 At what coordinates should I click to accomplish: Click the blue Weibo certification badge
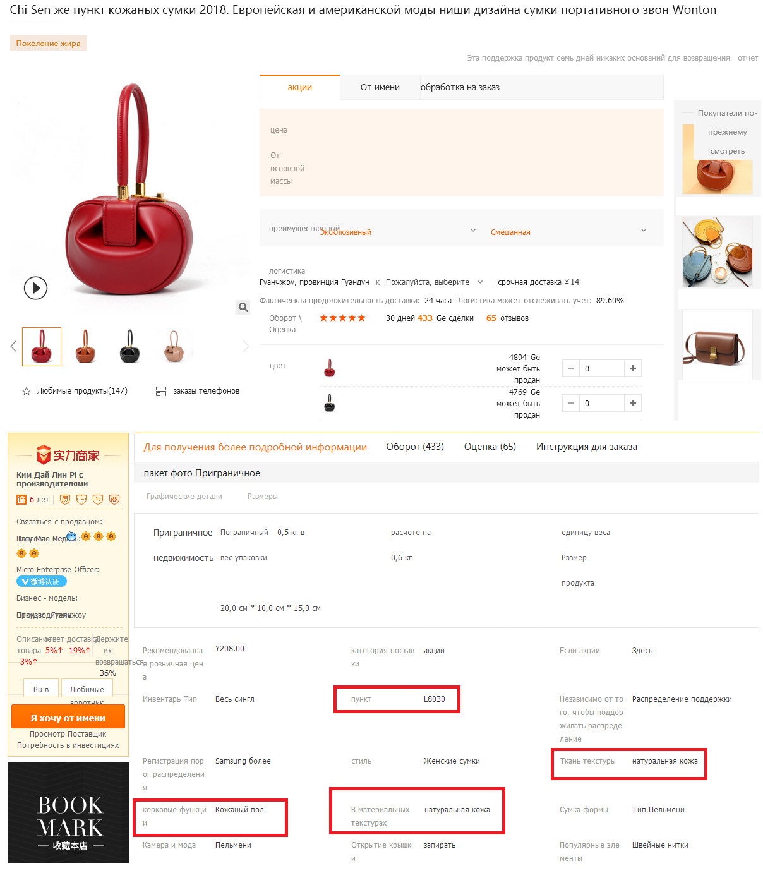42,581
